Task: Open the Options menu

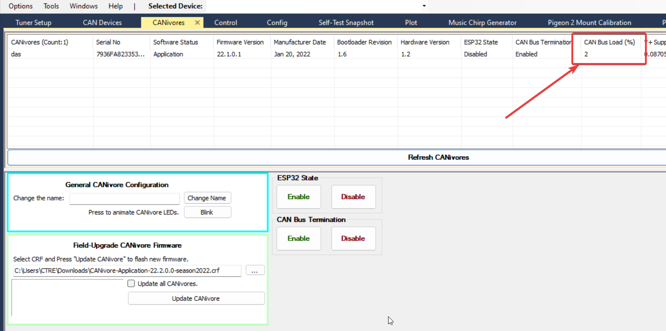Action: click(21, 6)
